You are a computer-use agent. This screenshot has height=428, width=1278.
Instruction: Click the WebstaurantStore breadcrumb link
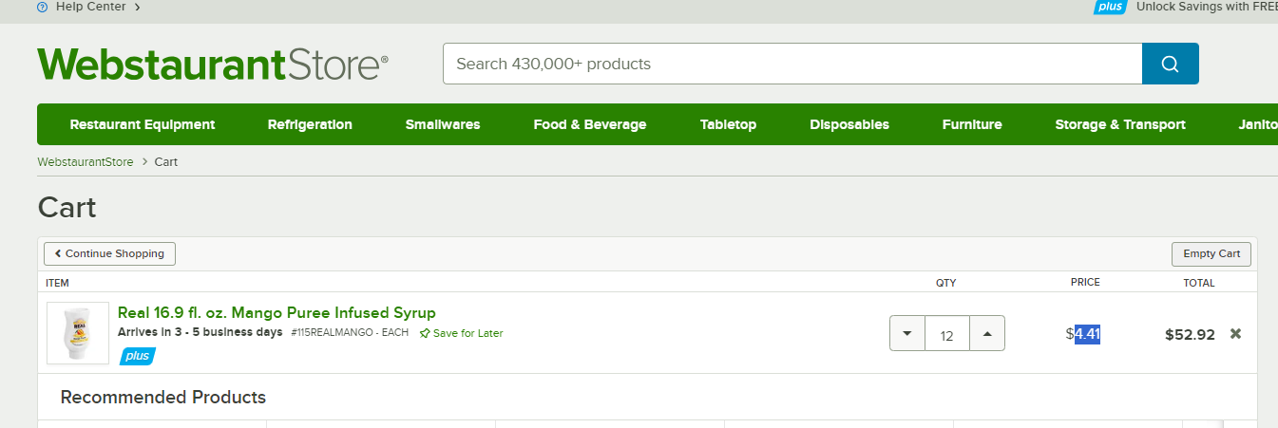coord(86,161)
